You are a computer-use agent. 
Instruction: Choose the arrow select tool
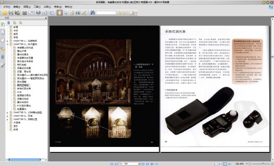(x=66, y=13)
